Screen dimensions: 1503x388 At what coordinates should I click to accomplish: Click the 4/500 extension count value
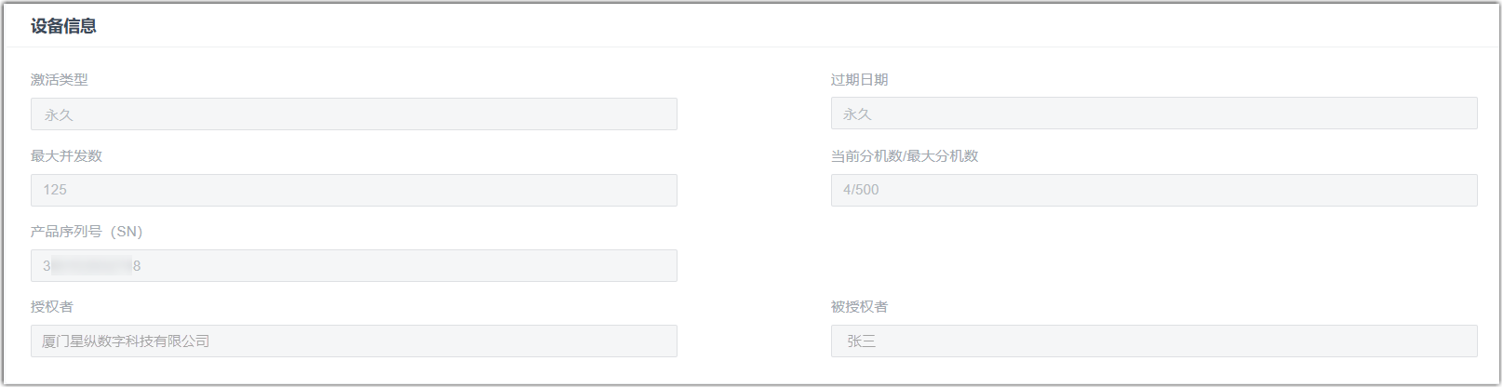[861, 190]
